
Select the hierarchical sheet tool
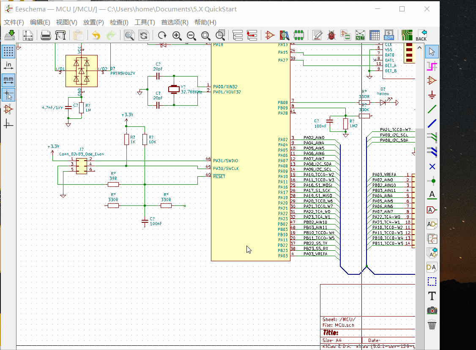[x=432, y=238]
